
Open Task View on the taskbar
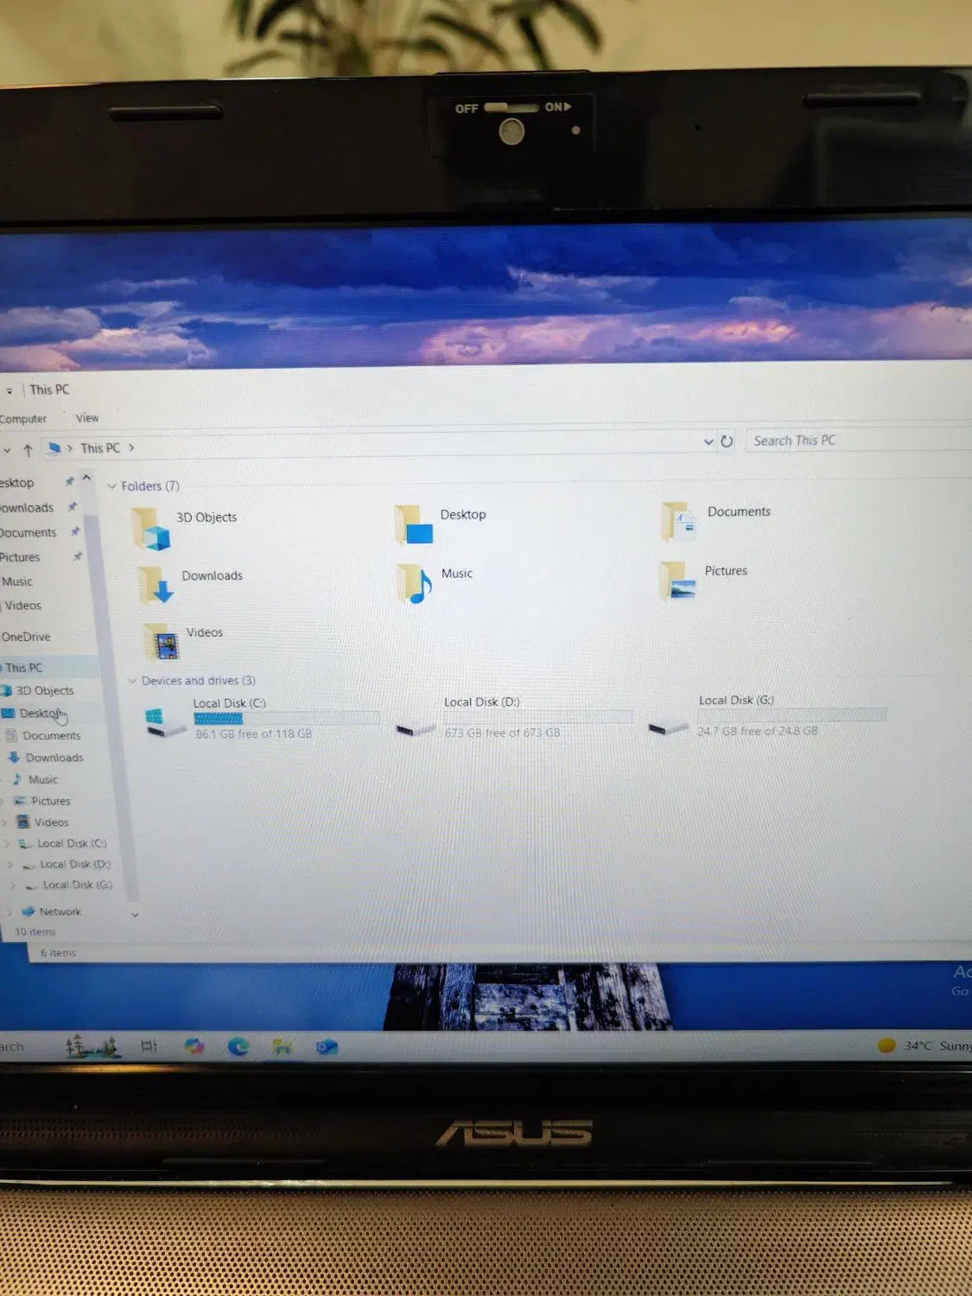(x=149, y=1046)
